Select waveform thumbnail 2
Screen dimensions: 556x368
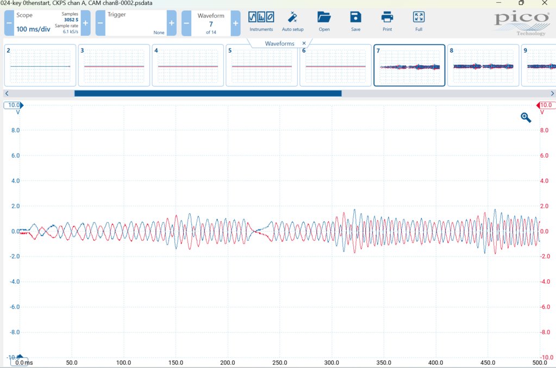point(40,65)
